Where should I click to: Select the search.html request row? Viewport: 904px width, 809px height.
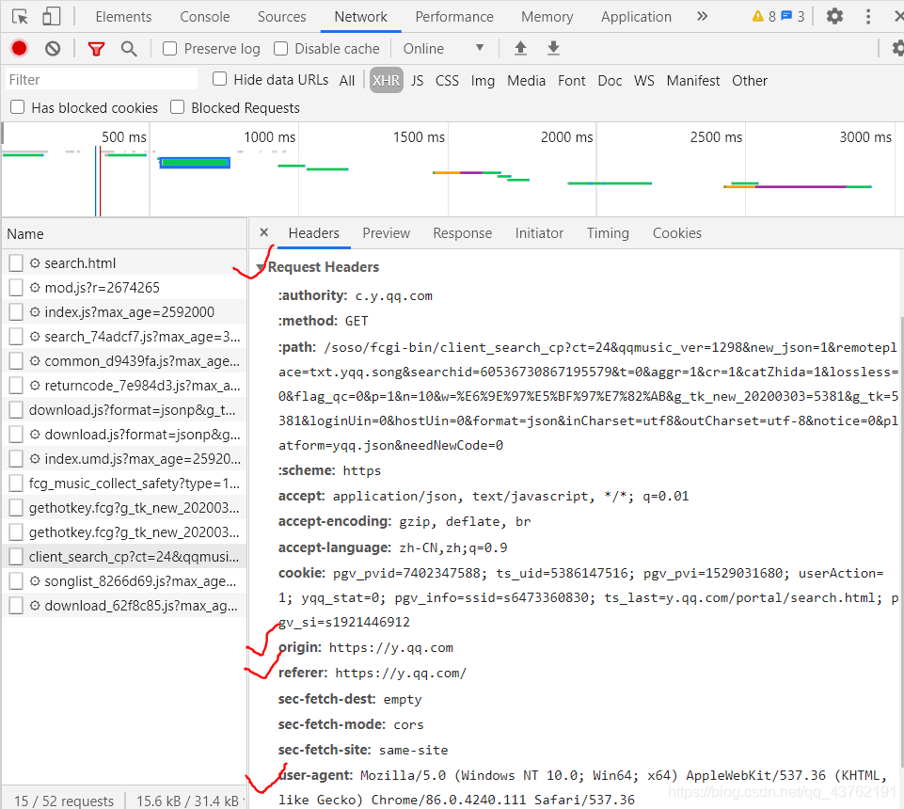pyautogui.click(x=124, y=263)
